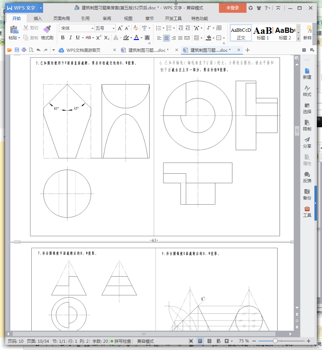
Task: Open the 页面布局 ribbon tab
Action: tap(62, 19)
